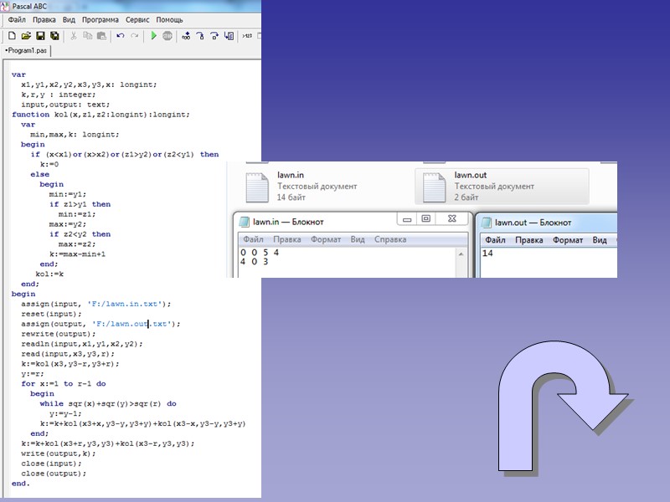The height and width of the screenshot is (502, 670).
Task: Open the Вид menu in Pascal ABC
Action: [69, 19]
